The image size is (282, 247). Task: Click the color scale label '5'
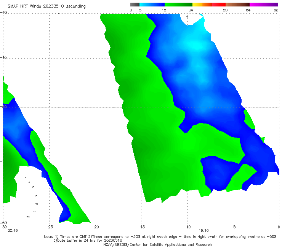[x=140, y=10]
